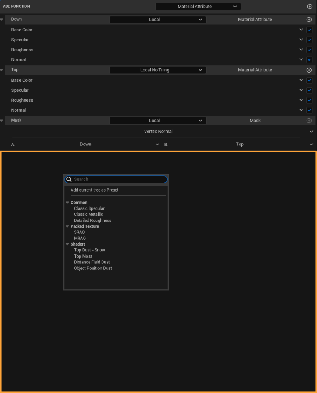Image resolution: width=317 pixels, height=393 pixels.
Task: Collapse the Down layer section arrow
Action: coord(2,19)
